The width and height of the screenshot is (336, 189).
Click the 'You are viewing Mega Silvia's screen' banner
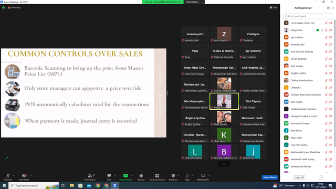click(163, 2)
